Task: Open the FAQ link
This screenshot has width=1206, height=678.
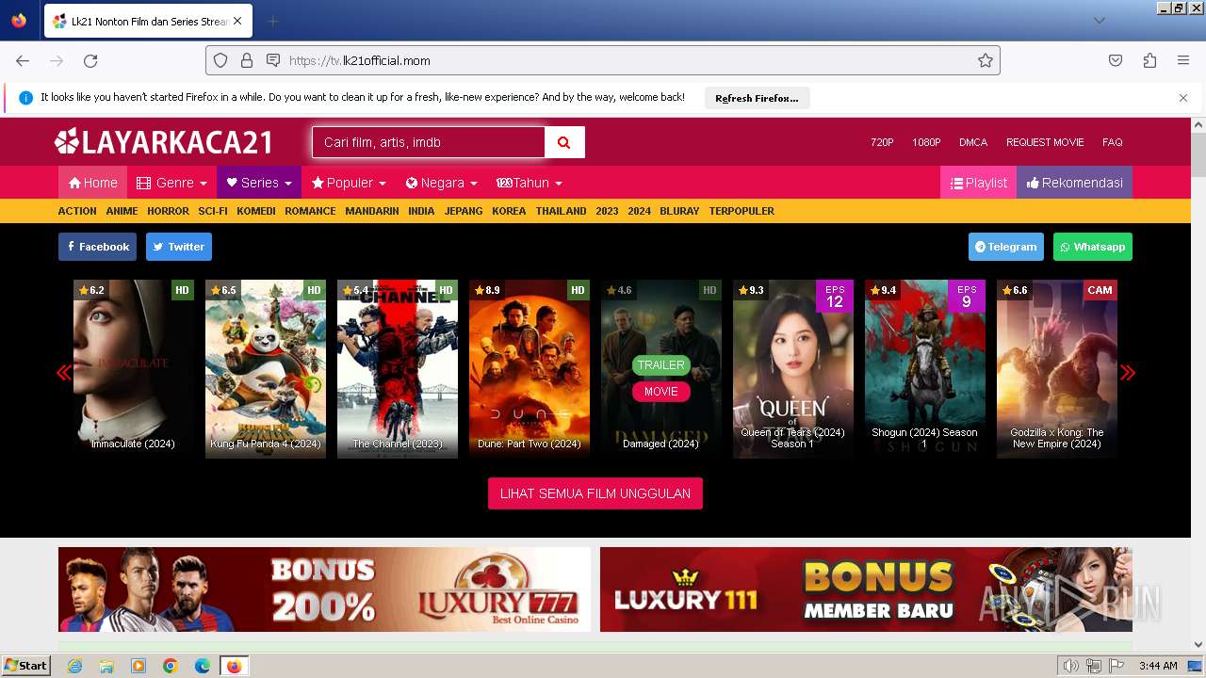Action: 1113,142
